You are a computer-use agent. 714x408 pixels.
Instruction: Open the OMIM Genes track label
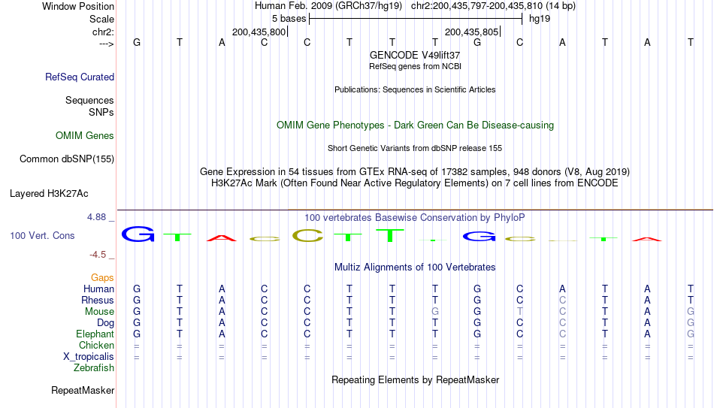point(84,136)
